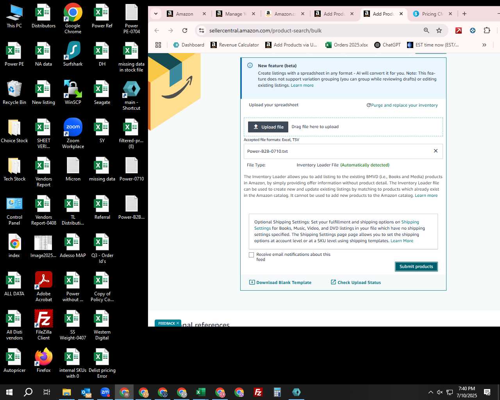500x400 pixels.
Task: Open Learn more in New feature notice
Action: pos(302,85)
